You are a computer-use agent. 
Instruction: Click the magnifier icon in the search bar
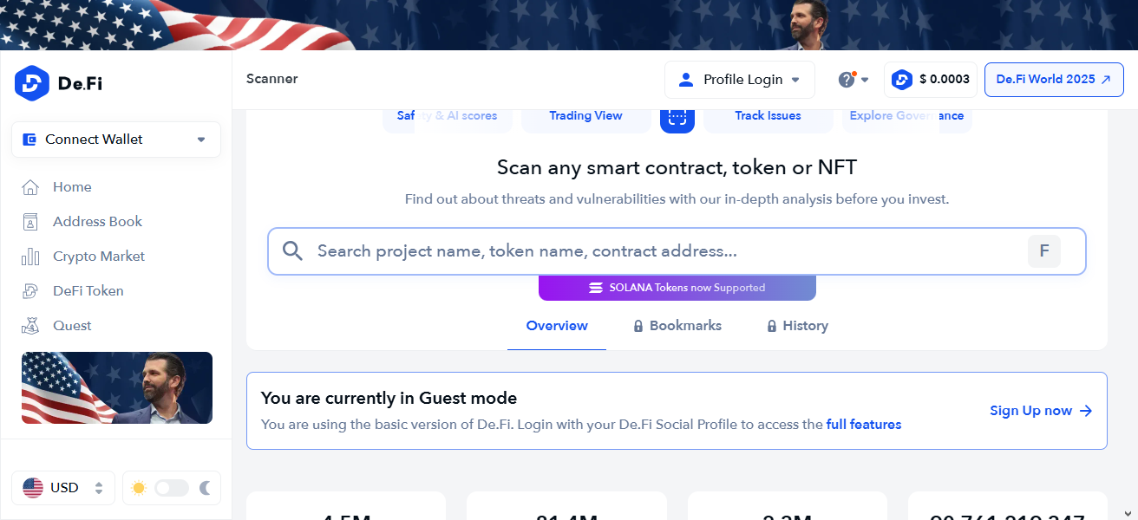point(292,250)
